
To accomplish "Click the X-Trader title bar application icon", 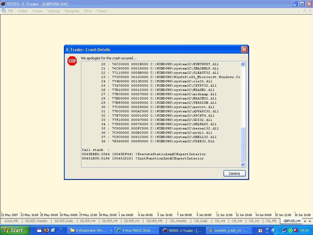I will pyautogui.click(x=3, y=4).
